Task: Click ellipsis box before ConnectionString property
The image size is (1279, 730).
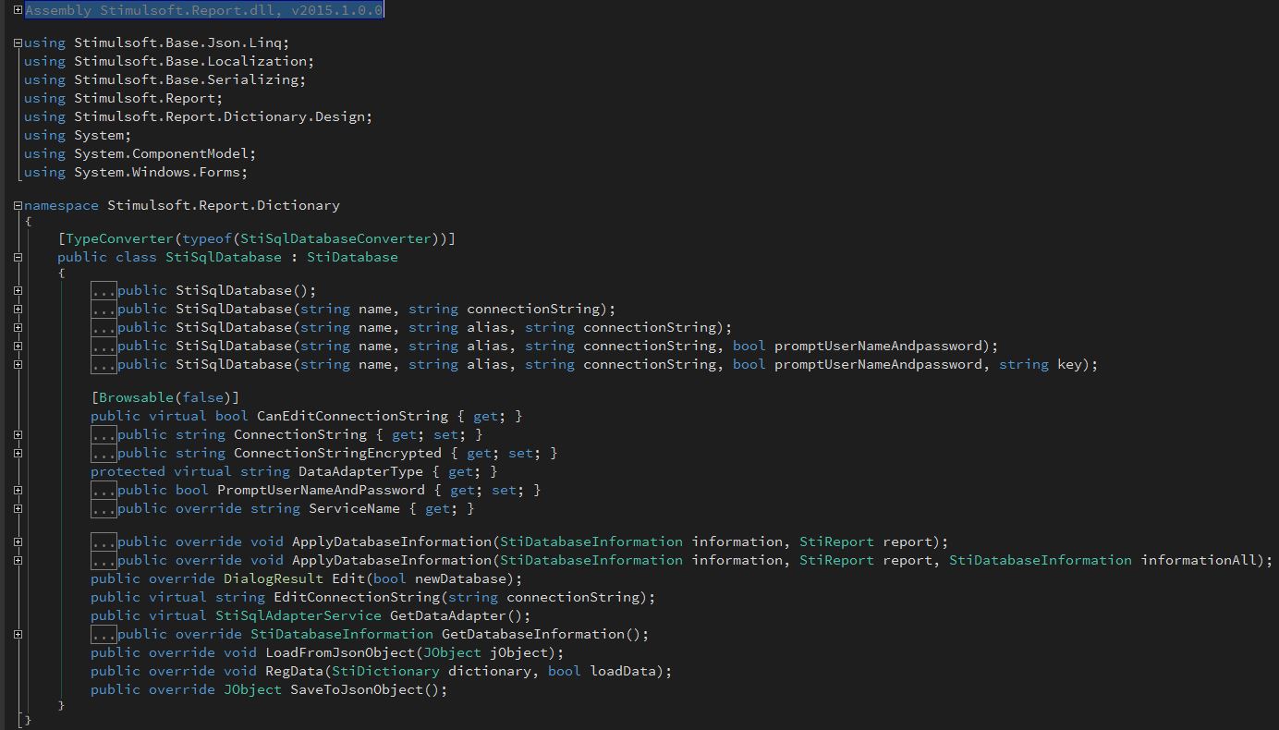Action: click(104, 434)
